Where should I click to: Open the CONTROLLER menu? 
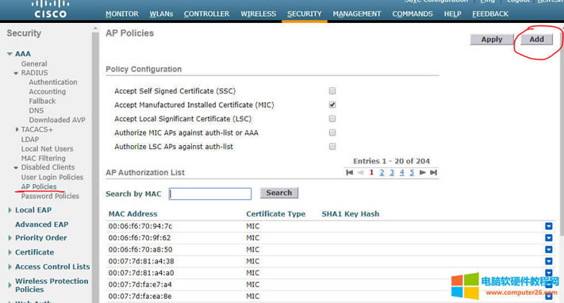[206, 13]
